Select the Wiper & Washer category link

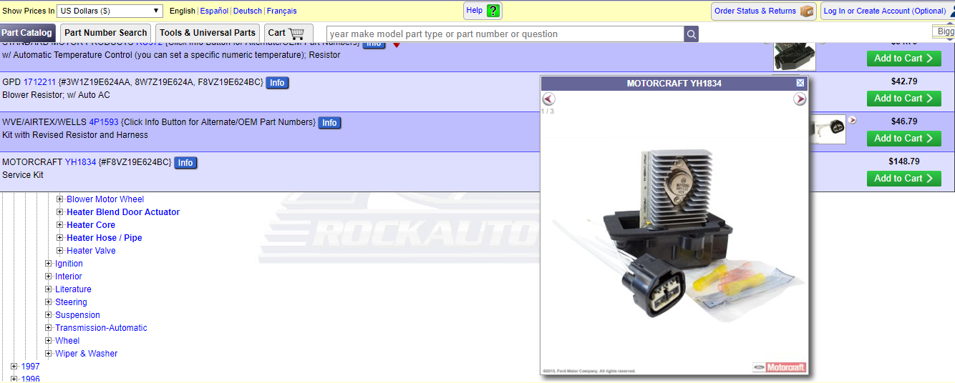86,354
